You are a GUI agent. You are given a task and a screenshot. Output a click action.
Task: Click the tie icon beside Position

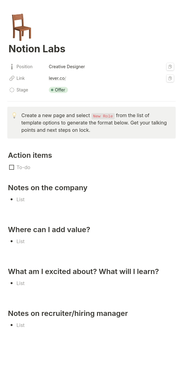12,67
